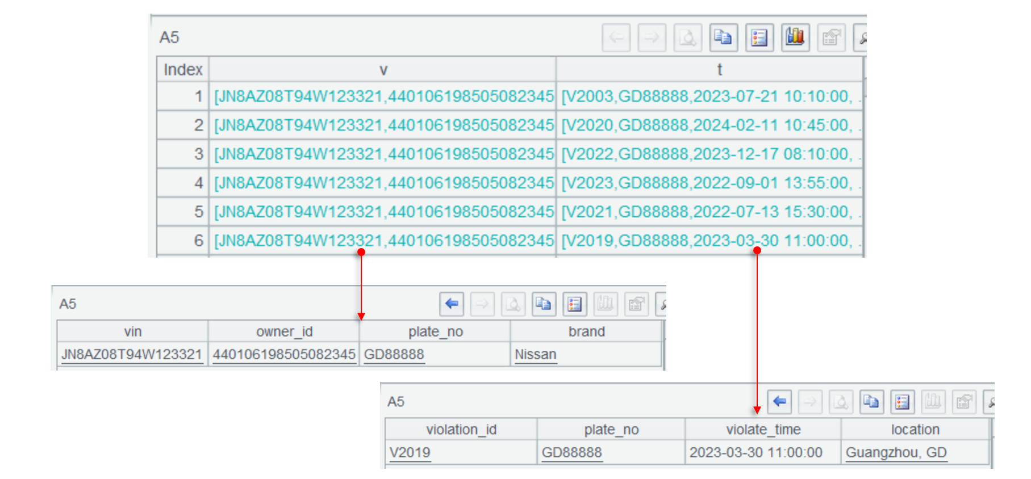This screenshot has height=479, width=1031.
Task: Open the v record link in row 6
Action: 383,241
